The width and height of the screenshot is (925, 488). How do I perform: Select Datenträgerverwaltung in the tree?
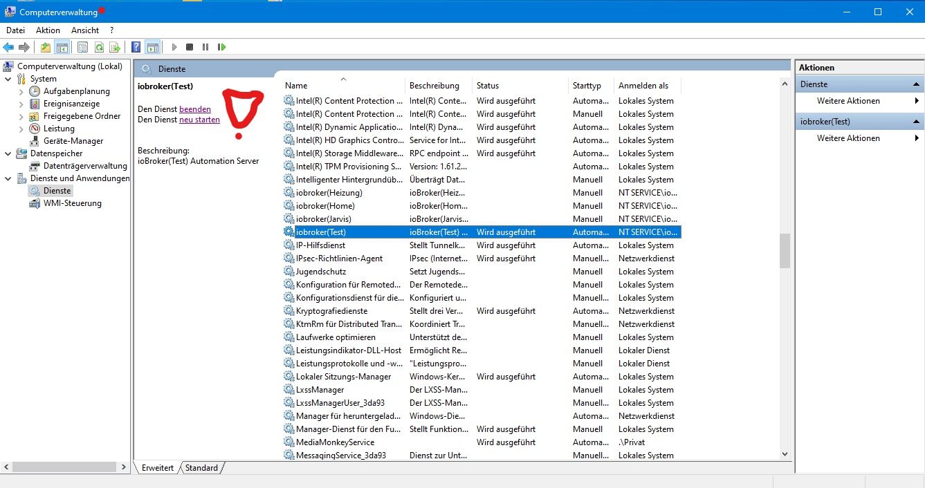point(85,166)
